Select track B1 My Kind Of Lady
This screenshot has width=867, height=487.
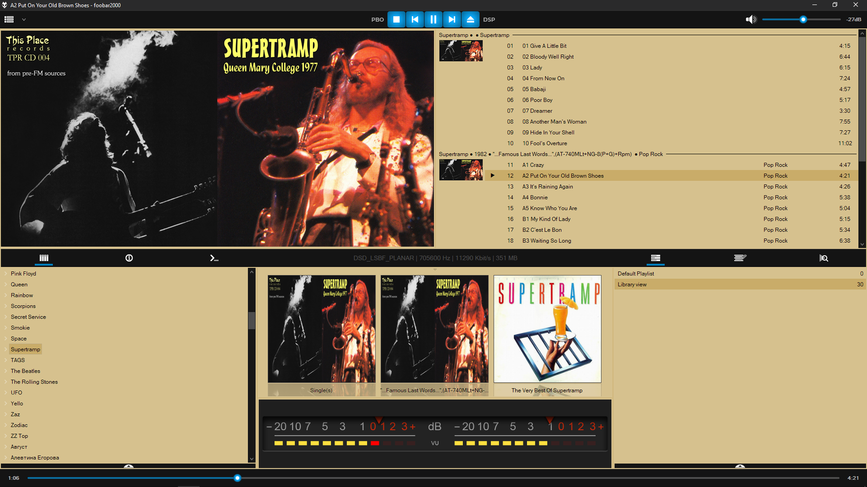click(673, 219)
